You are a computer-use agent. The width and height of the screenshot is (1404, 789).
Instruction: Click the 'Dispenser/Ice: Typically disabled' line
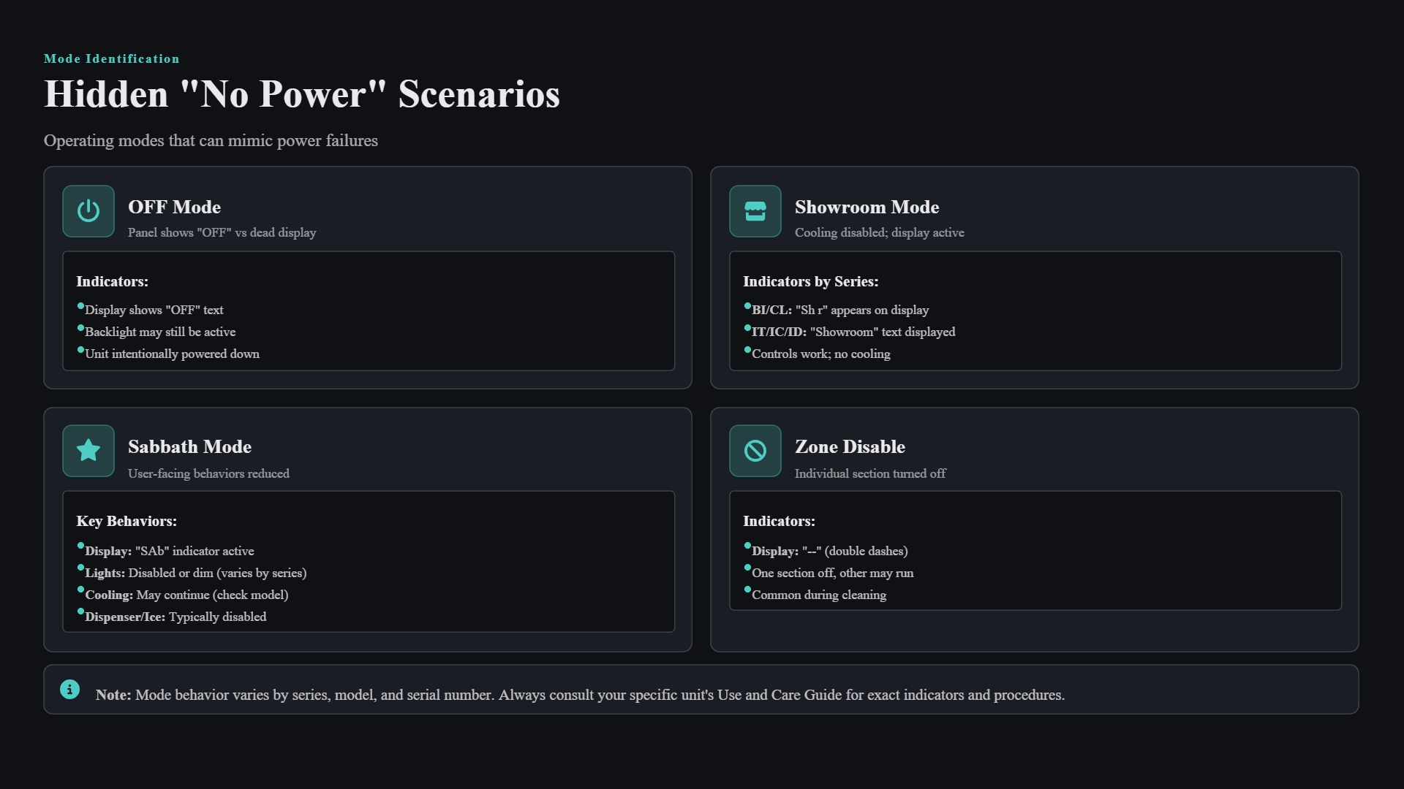[x=175, y=617]
